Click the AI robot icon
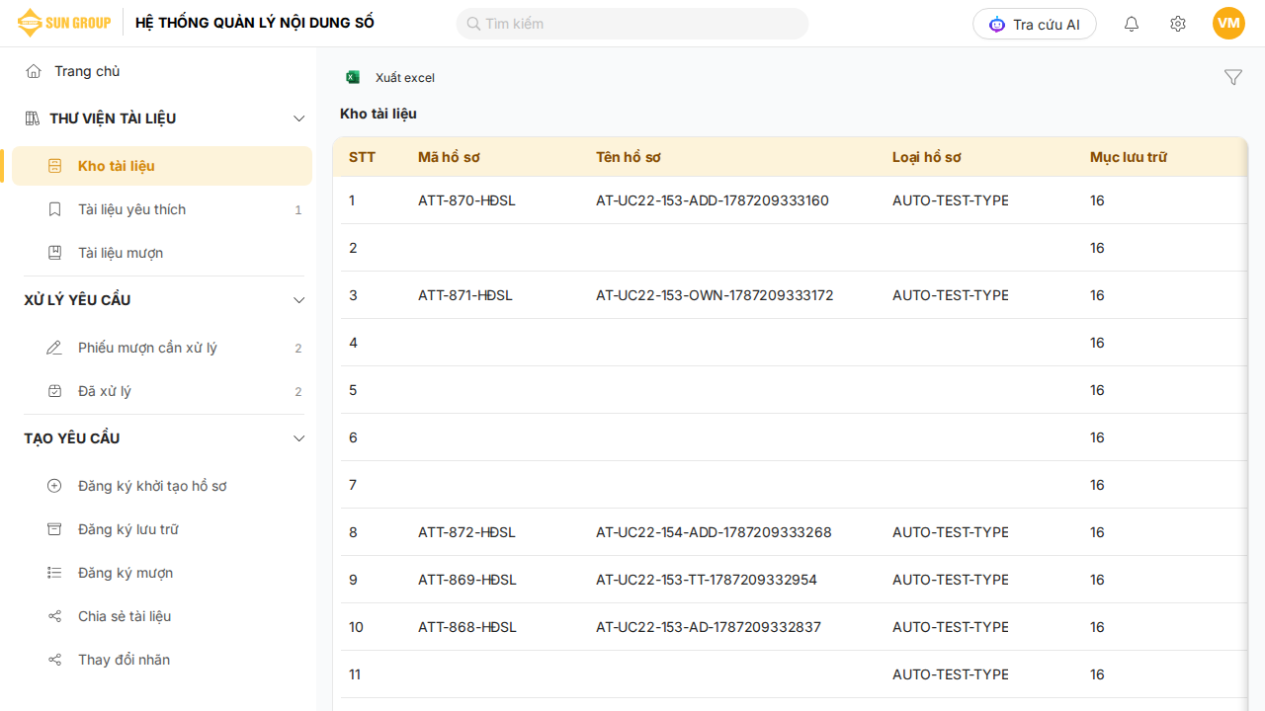1265x711 pixels. 996,25
